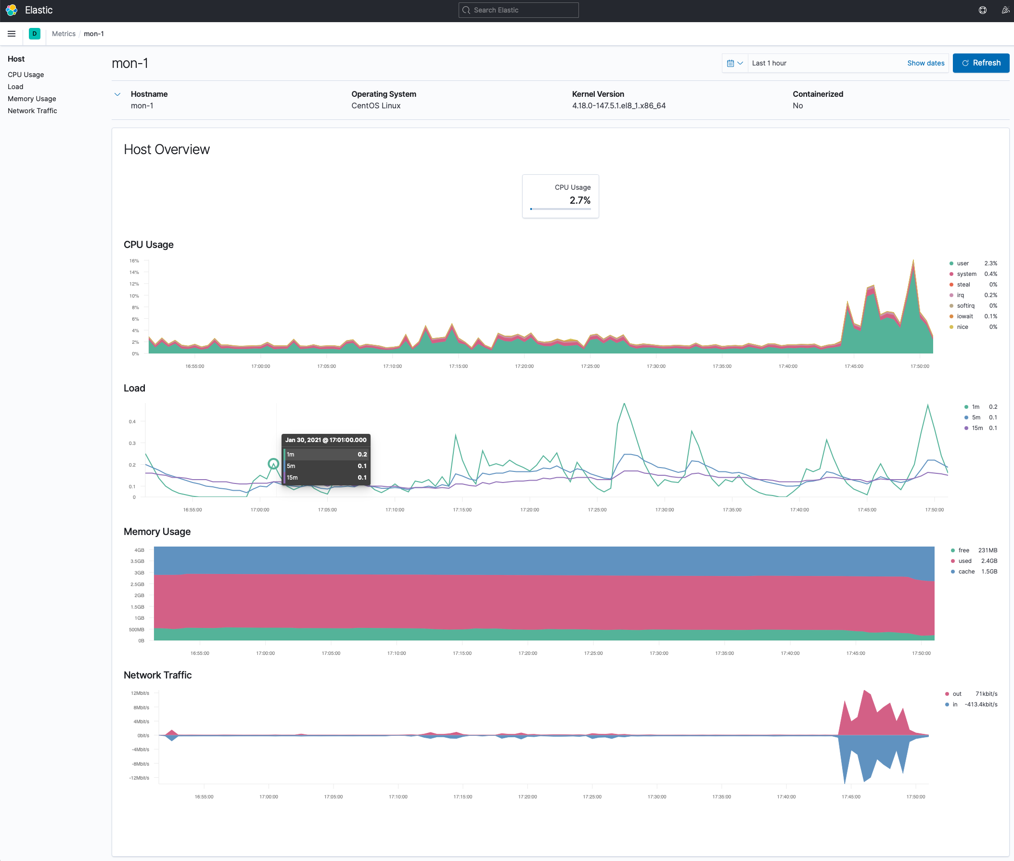
Task: Click the Host Overview heading
Action: tap(167, 149)
